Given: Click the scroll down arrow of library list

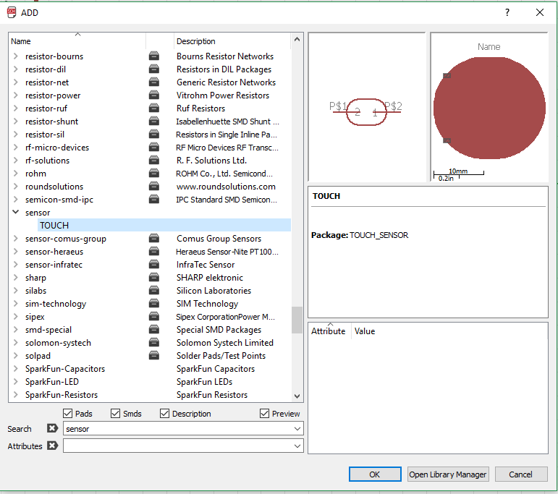Looking at the screenshot, I should [297, 396].
